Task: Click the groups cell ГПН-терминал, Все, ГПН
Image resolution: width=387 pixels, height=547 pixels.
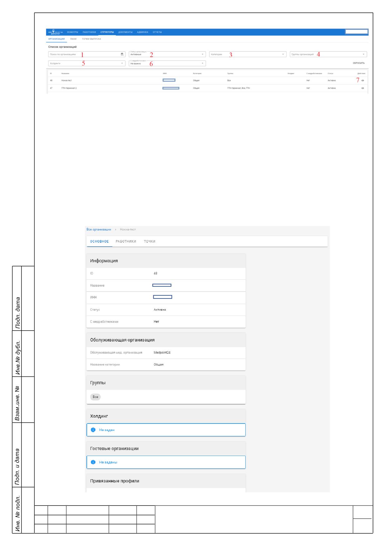Action: [239, 88]
